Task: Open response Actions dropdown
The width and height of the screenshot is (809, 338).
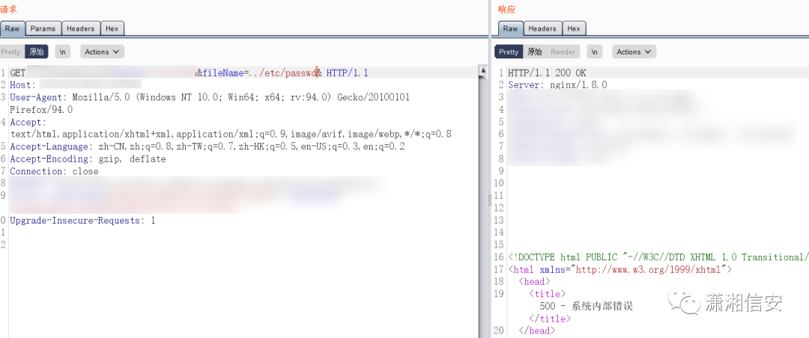Action: pos(634,52)
